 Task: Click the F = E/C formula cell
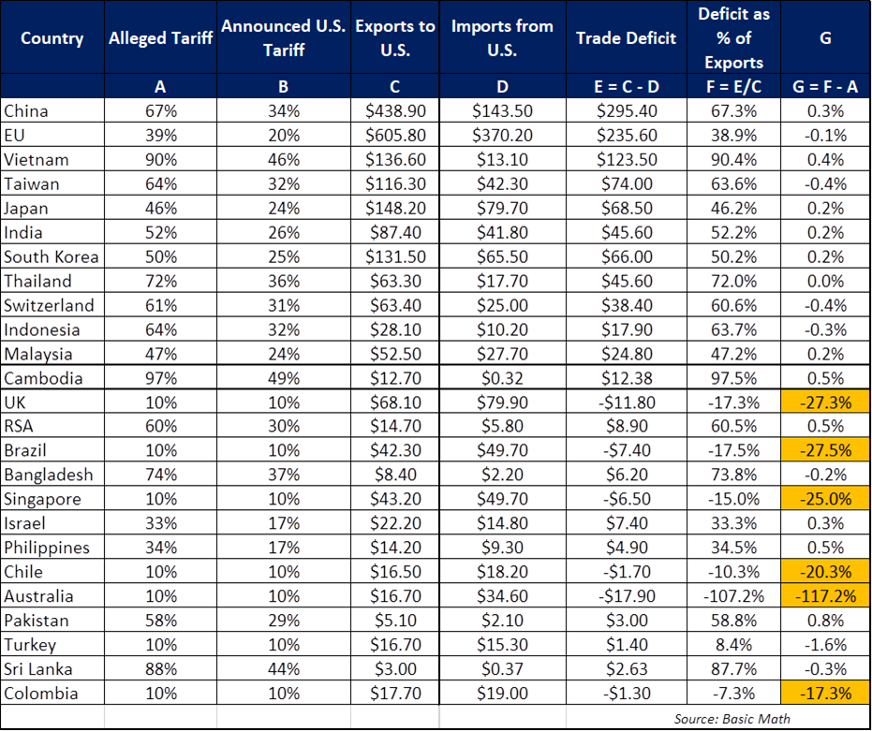733,87
